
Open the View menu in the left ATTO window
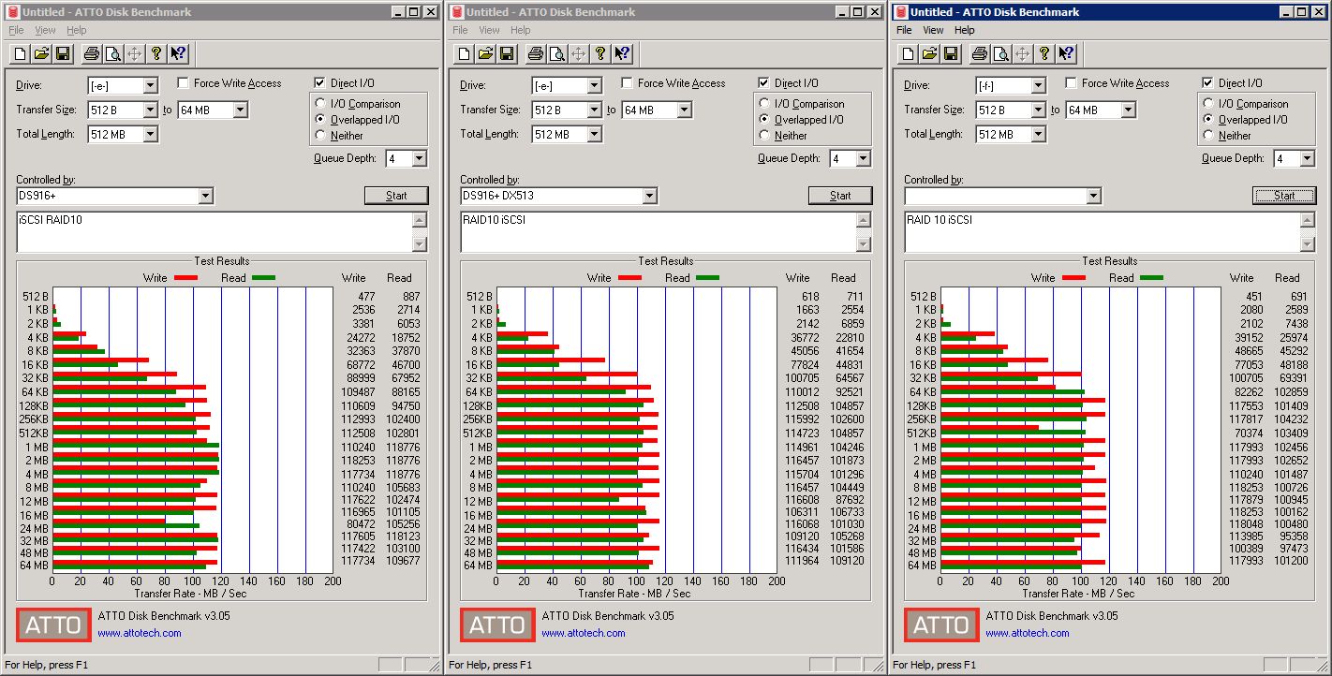click(x=45, y=30)
